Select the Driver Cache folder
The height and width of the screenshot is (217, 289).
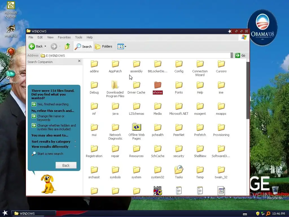pyautogui.click(x=136, y=88)
